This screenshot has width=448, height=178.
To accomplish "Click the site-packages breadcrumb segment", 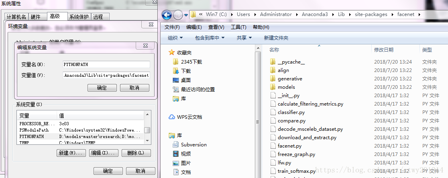I will [x=371, y=14].
